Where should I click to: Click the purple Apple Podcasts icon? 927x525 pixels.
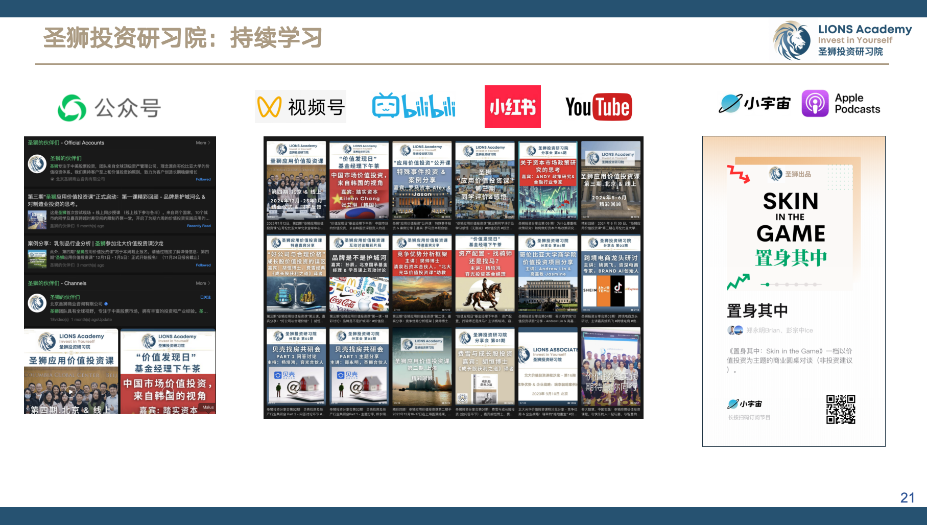click(x=815, y=104)
